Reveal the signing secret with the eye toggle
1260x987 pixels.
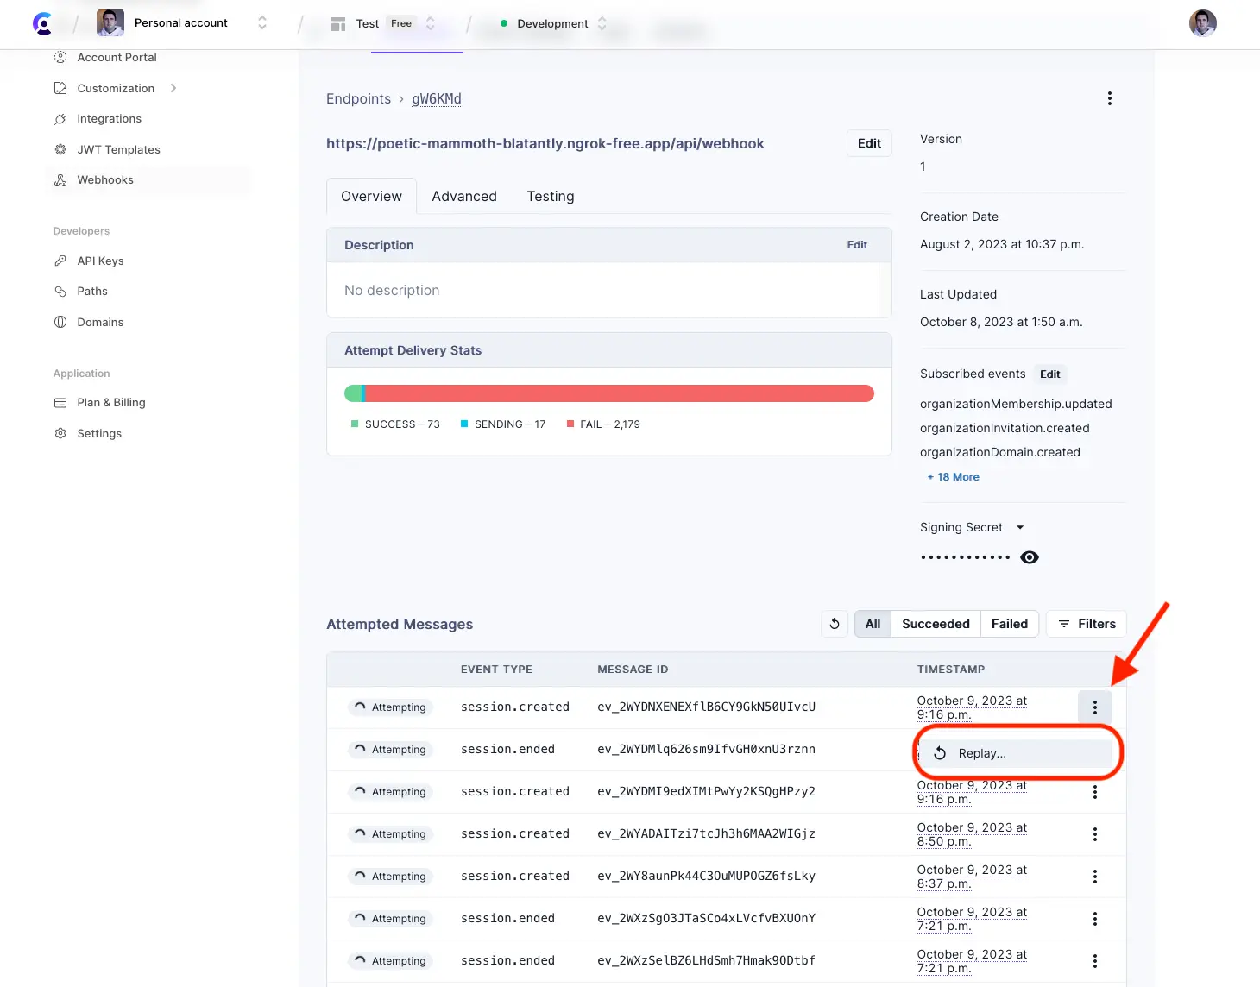pyautogui.click(x=1029, y=556)
